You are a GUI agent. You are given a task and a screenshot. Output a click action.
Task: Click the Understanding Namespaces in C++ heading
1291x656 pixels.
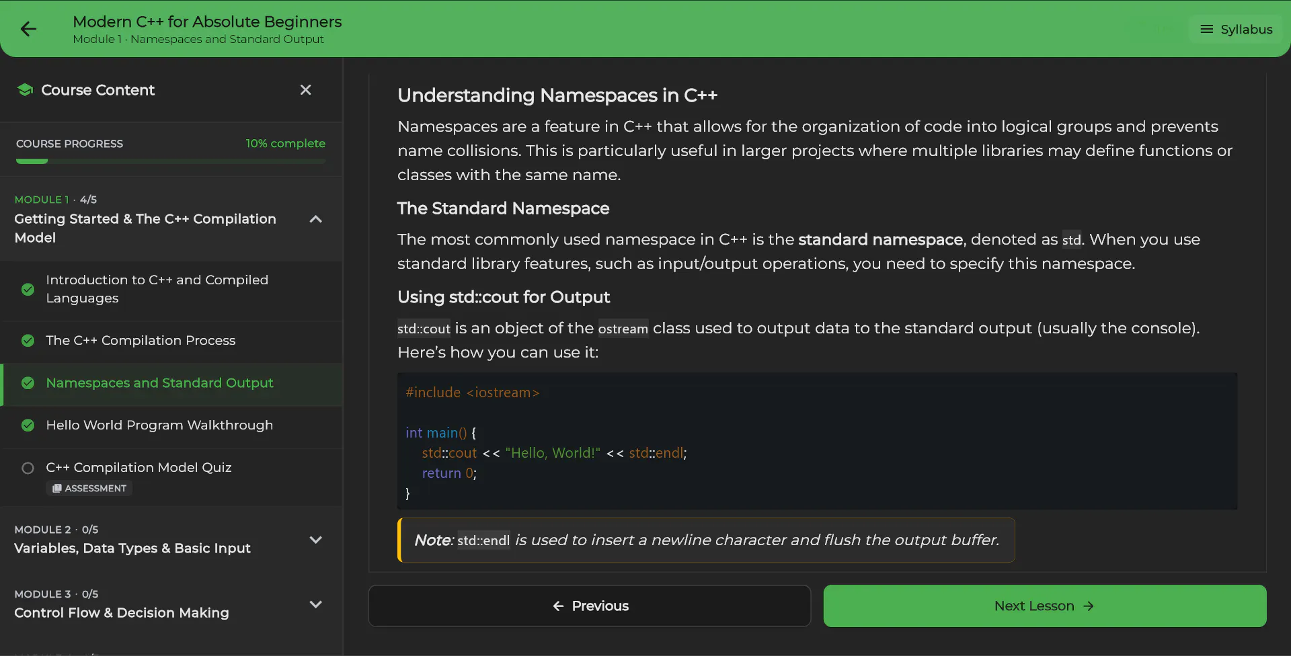tap(557, 95)
